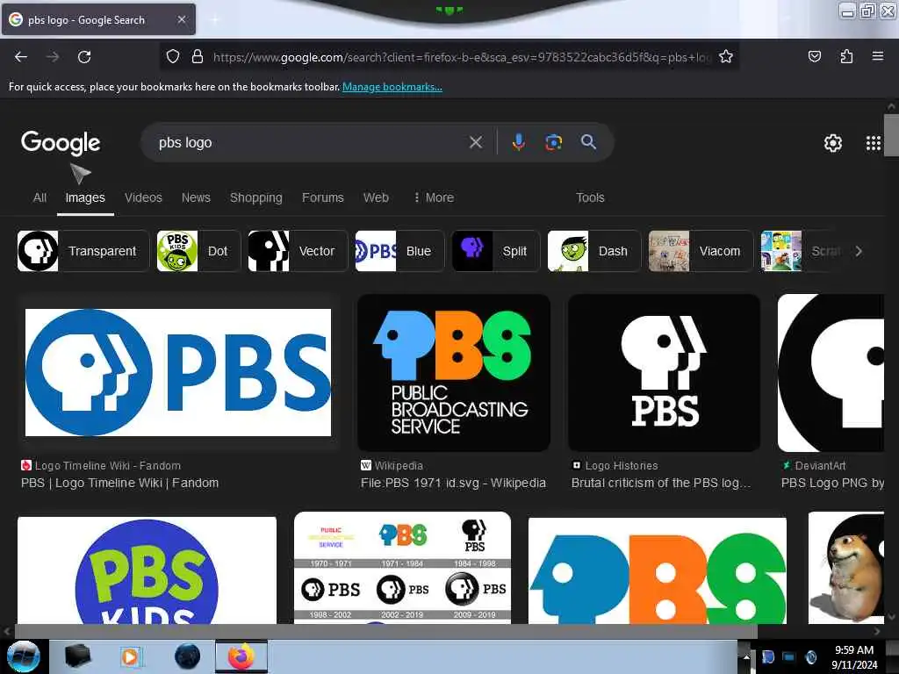Viewport: 899px width, 674px height.
Task: Select the PBS Kids logo thumbnail
Action: [x=147, y=570]
